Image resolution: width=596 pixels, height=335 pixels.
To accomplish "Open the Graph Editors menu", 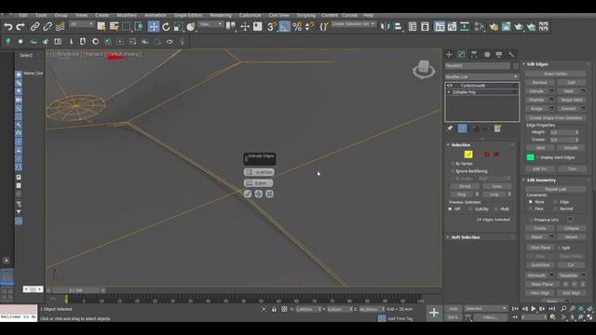I will (188, 15).
